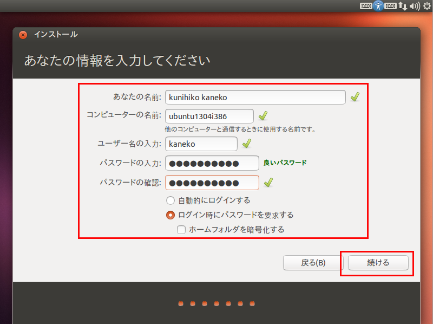
Task: Open the accessibility menu in the top panel
Action: point(378,6)
